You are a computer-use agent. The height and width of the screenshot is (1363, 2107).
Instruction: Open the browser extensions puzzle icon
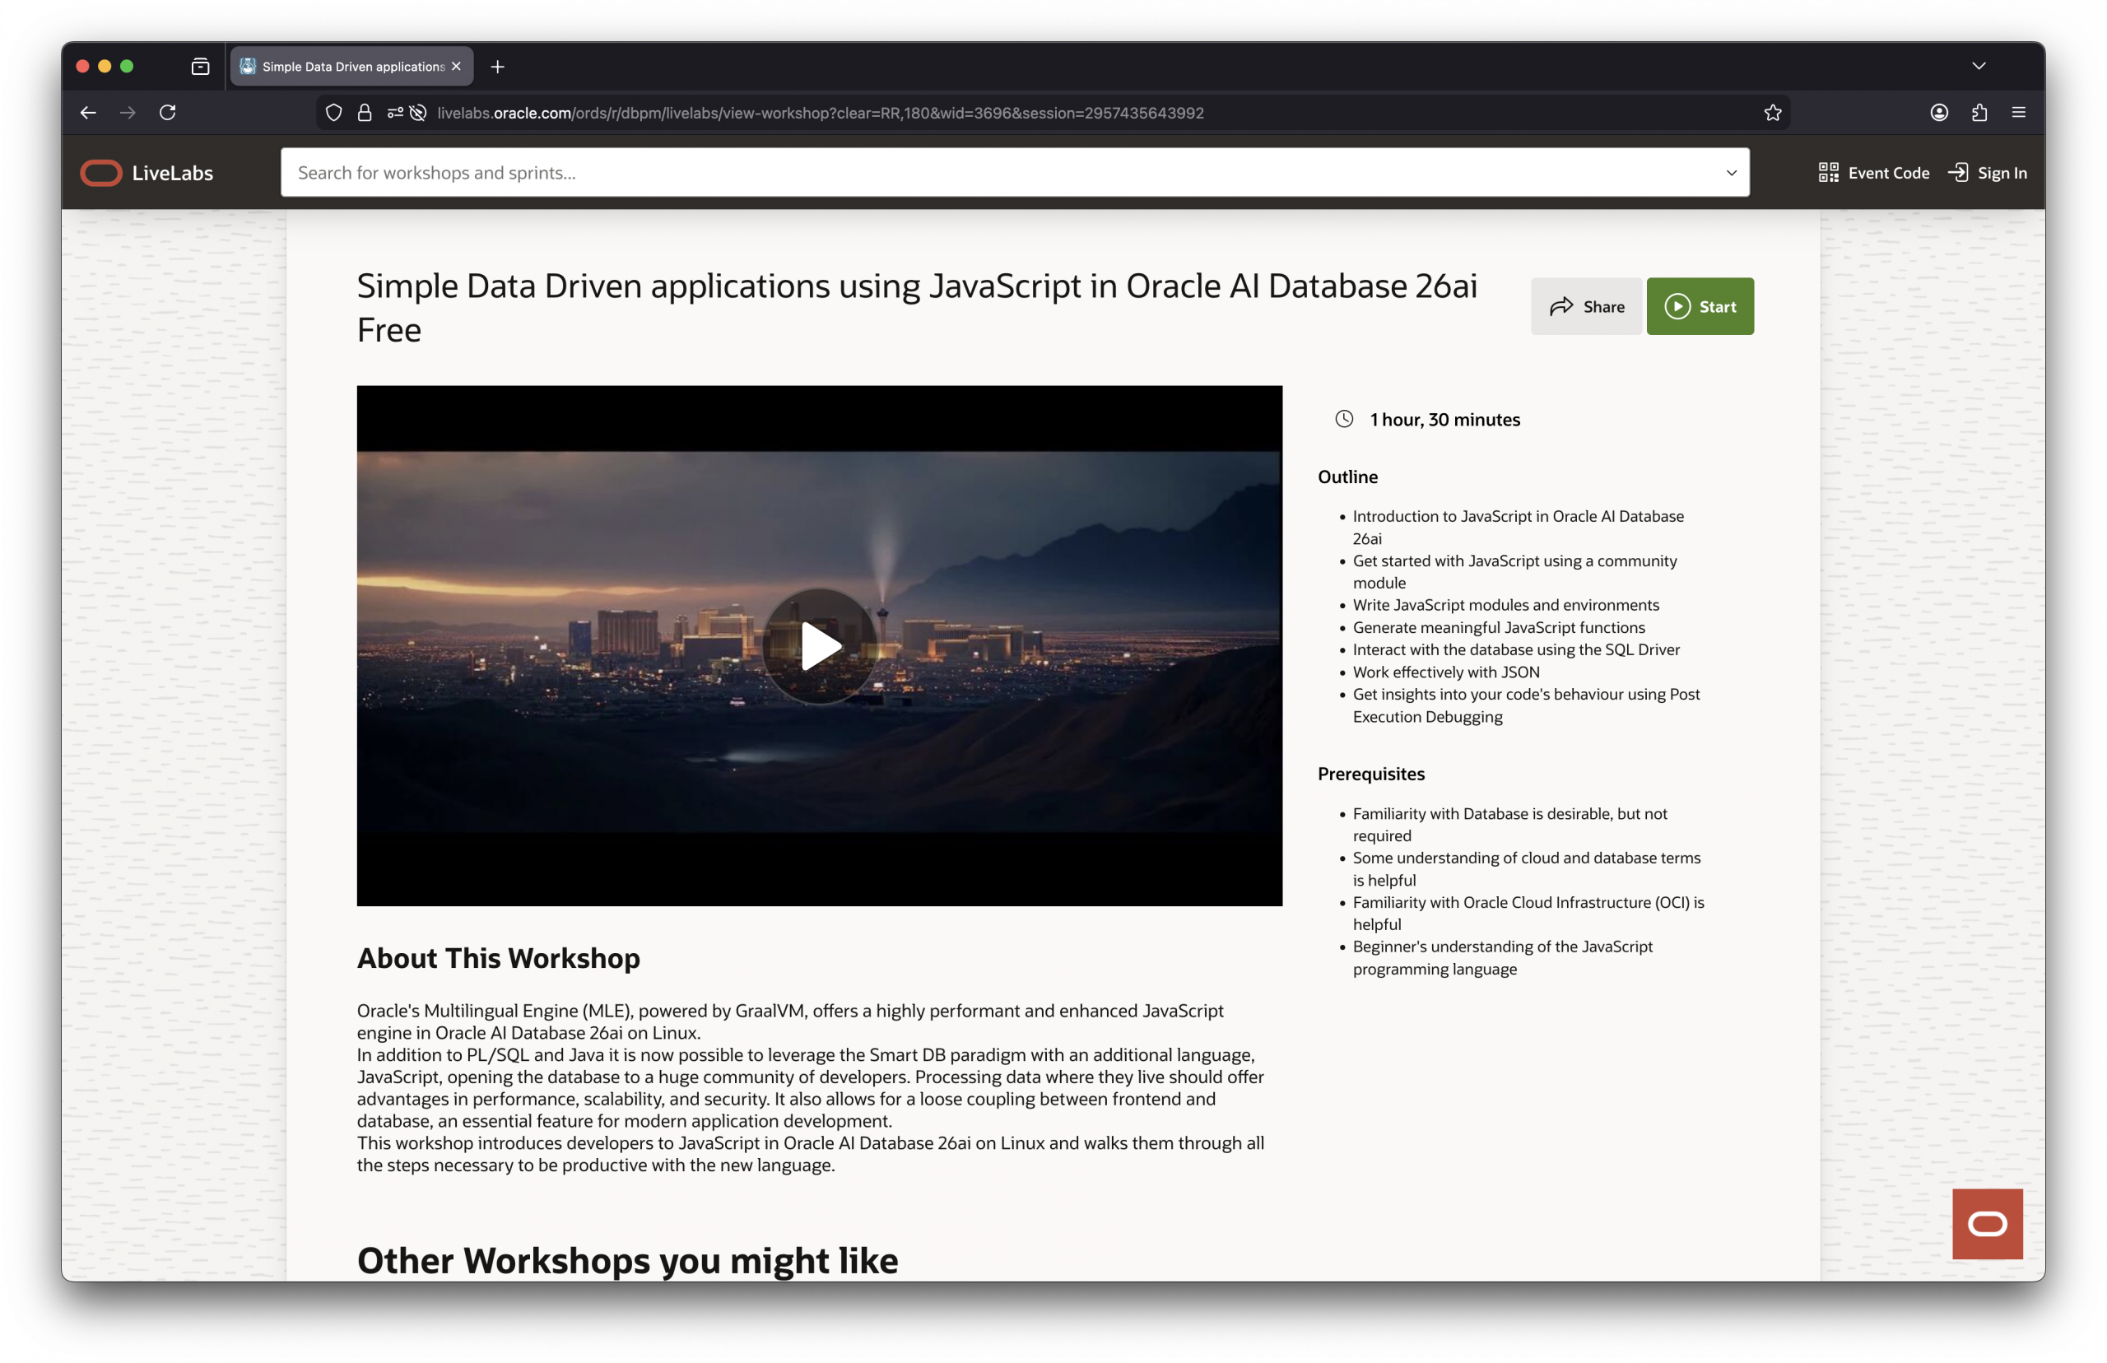click(x=1979, y=113)
